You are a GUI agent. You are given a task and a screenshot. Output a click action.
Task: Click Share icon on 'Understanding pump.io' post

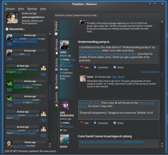(115, 67)
